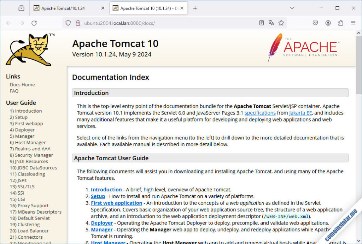Open the Firefox account menu
362x244 pixels.
pyautogui.click(x=328, y=23)
